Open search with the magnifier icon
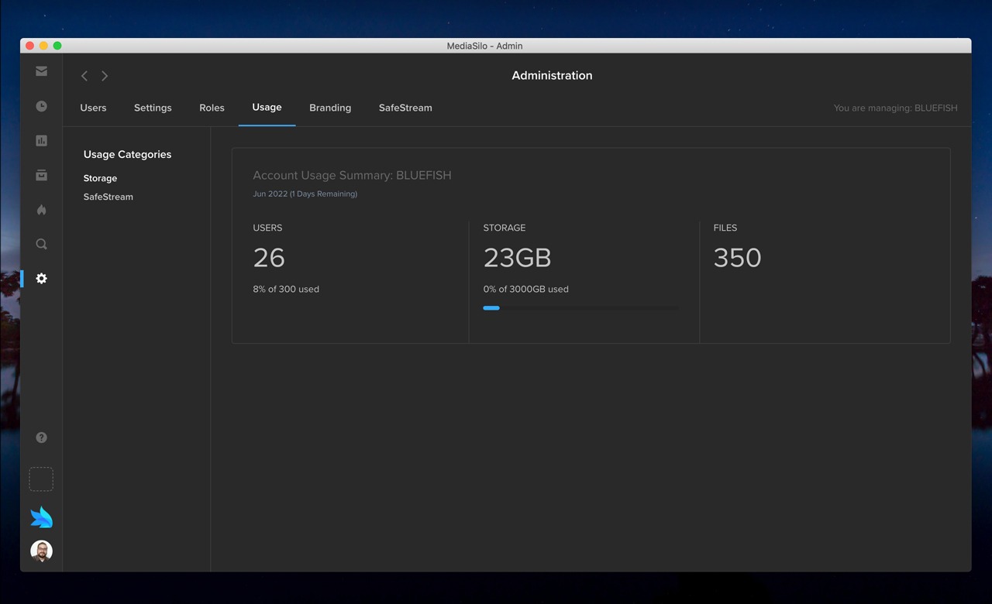Screen dimensions: 992x604 pyautogui.click(x=41, y=244)
